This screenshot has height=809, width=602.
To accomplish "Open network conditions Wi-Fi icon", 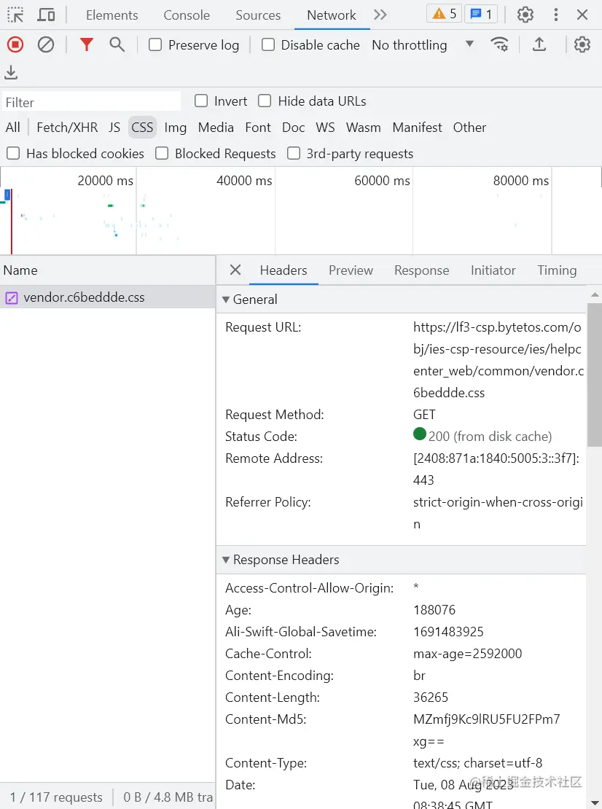I will (499, 45).
